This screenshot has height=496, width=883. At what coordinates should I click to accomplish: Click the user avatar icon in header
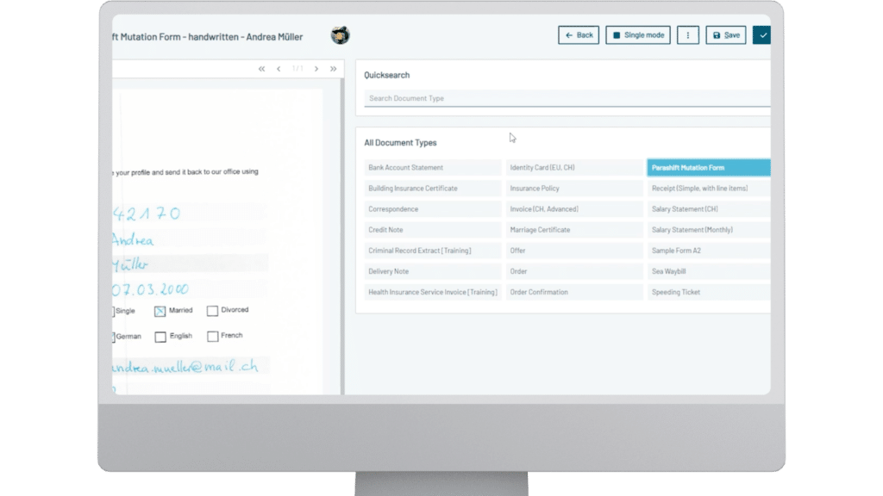340,35
